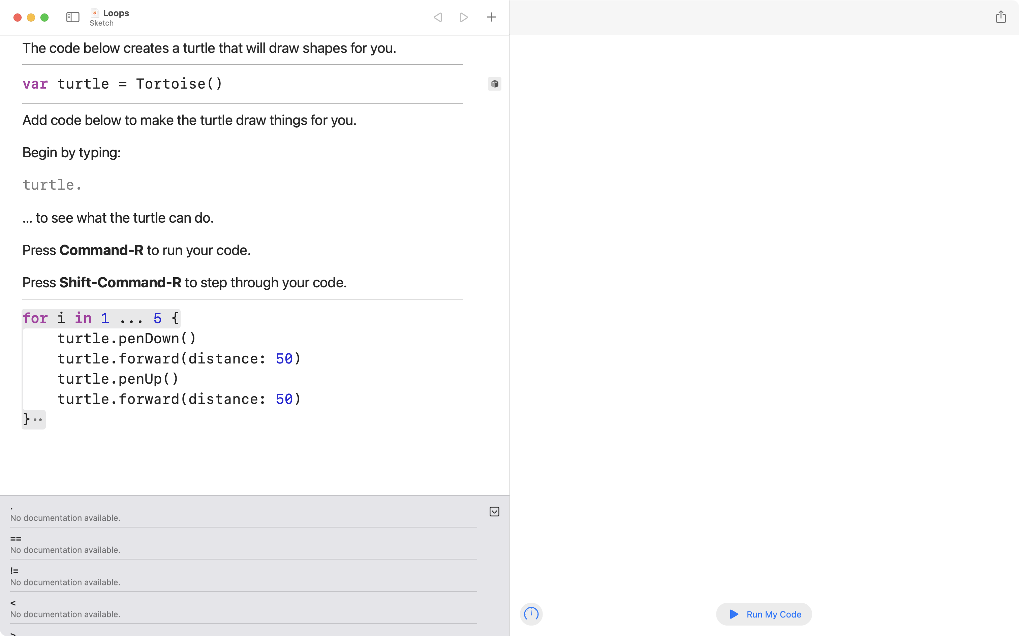Click the previous step navigation arrow

click(x=438, y=17)
